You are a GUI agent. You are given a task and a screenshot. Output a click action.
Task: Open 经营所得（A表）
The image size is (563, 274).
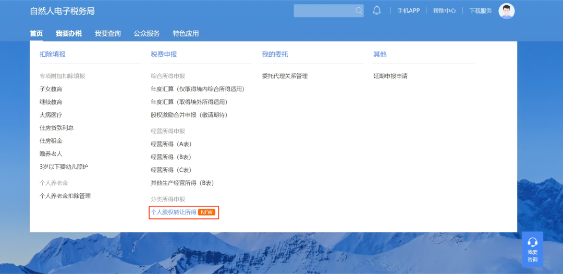point(172,144)
